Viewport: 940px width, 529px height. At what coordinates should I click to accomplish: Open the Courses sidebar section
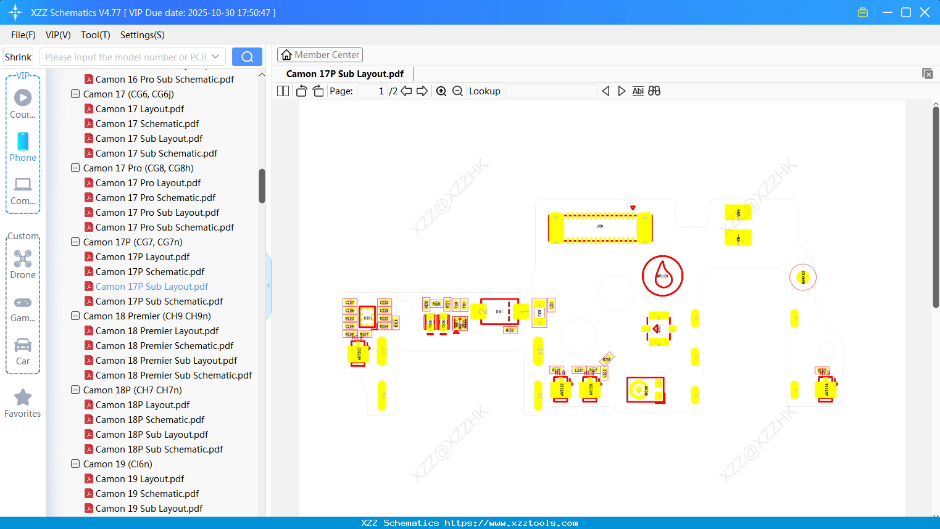point(23,104)
